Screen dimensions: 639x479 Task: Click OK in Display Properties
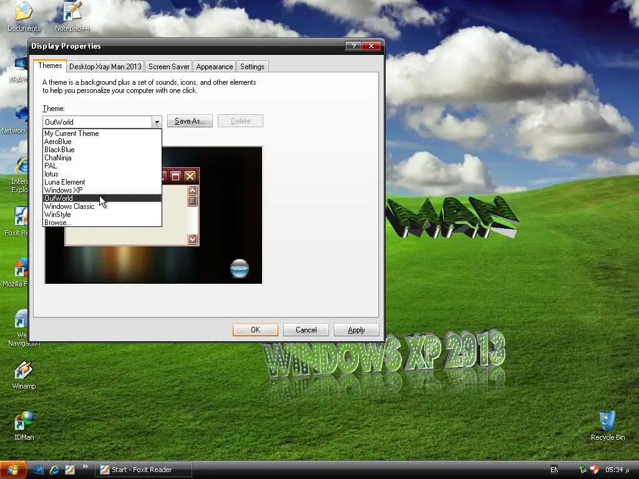[x=255, y=329]
